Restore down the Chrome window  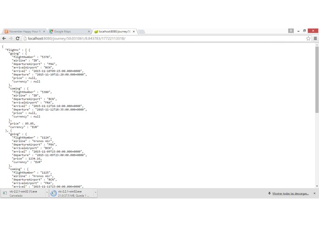click(x=304, y=31)
